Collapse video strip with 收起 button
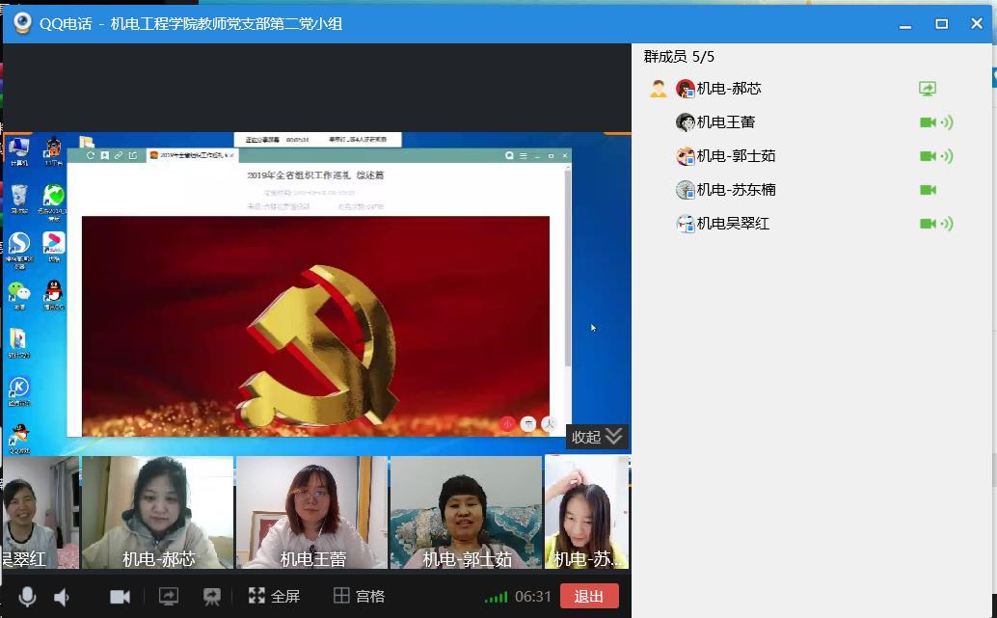The width and height of the screenshot is (997, 618). 598,437
